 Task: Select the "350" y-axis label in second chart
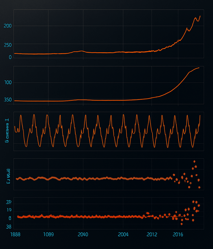tap(7, 100)
